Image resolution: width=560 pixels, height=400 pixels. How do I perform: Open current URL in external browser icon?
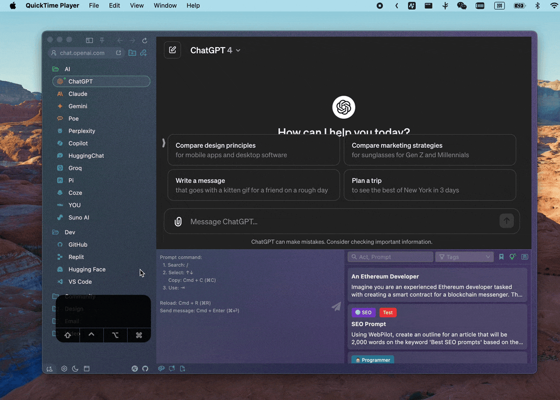point(118,53)
